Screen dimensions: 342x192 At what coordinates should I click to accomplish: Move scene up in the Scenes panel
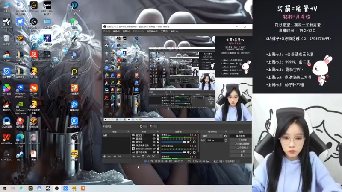(115, 156)
